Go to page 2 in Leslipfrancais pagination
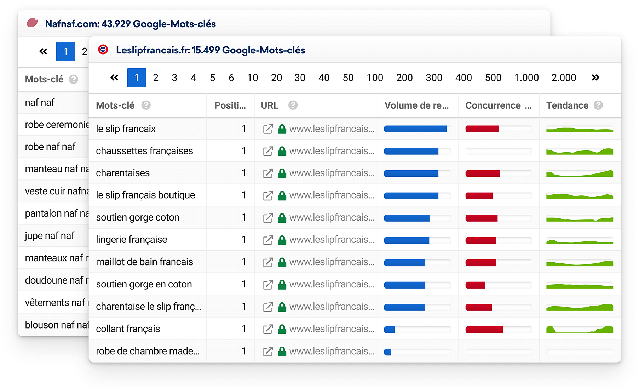The height and width of the screenshot is (388, 639). point(156,78)
